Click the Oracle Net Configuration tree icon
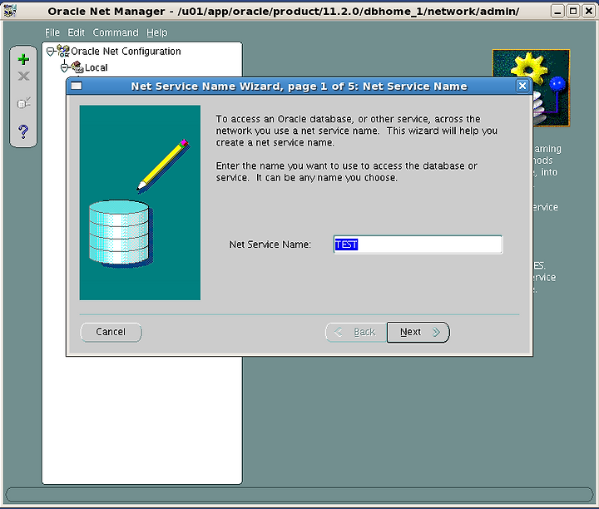 coord(63,51)
